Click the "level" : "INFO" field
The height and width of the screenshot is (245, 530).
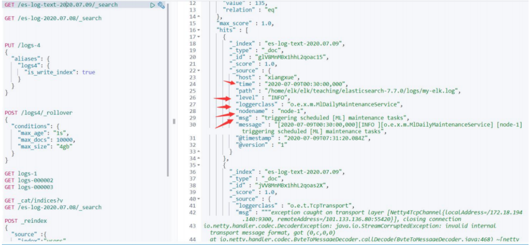(x=263, y=97)
